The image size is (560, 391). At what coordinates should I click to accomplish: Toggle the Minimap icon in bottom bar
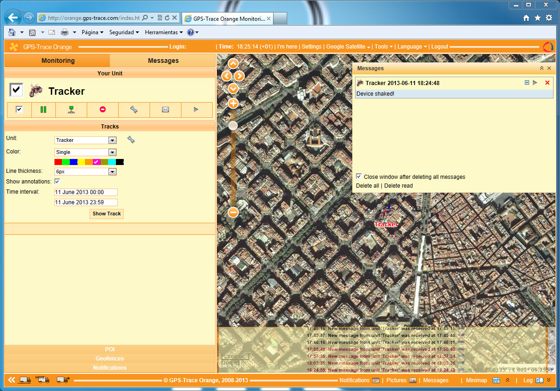496,380
